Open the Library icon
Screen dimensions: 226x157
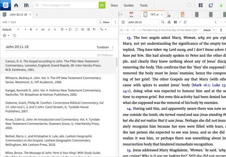[x=26, y=5]
